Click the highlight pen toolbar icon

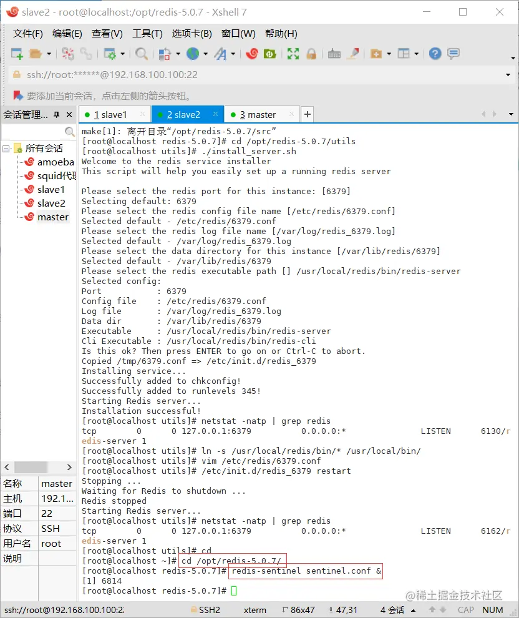[x=353, y=53]
